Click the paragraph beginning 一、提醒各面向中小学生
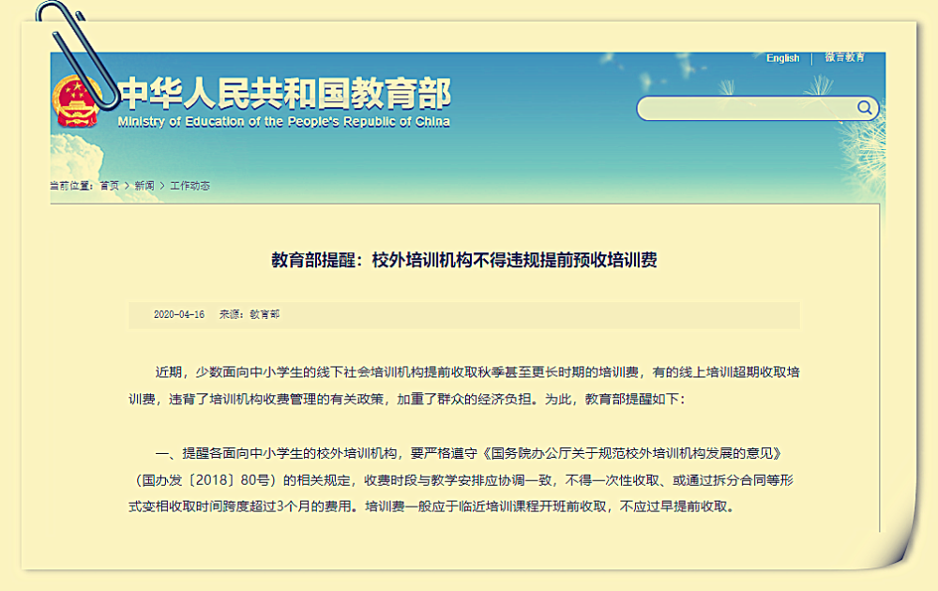 coord(461,479)
